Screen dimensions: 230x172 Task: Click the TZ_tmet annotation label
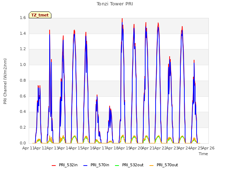40,15
